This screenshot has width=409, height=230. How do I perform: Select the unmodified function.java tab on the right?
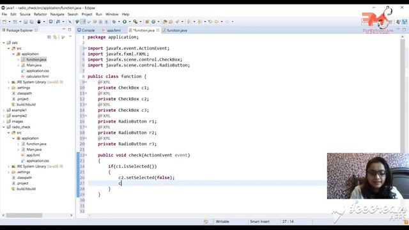(x=174, y=30)
